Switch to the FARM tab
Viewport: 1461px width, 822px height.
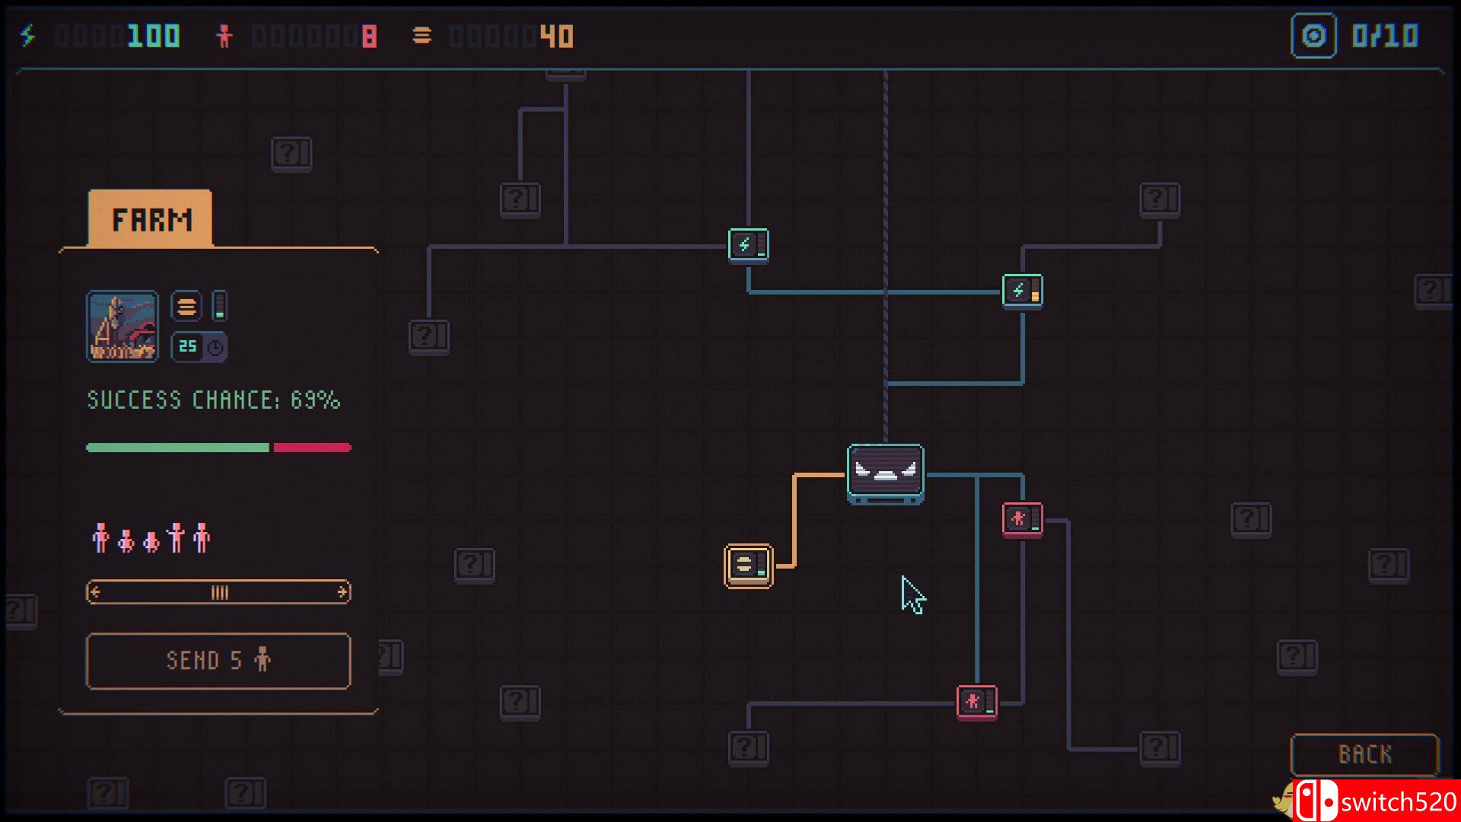click(151, 219)
